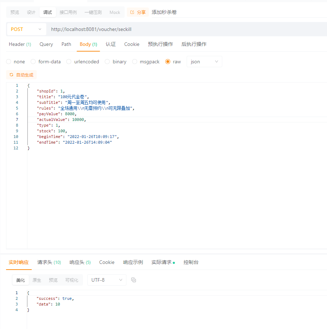The height and width of the screenshot is (329, 327).
Task: Click the share icon beside 分享
Action: tap(132, 12)
